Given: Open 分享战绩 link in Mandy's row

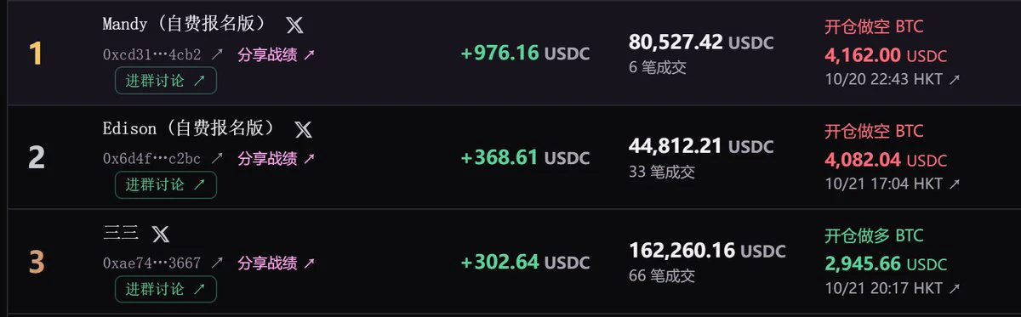Looking at the screenshot, I should [x=276, y=54].
